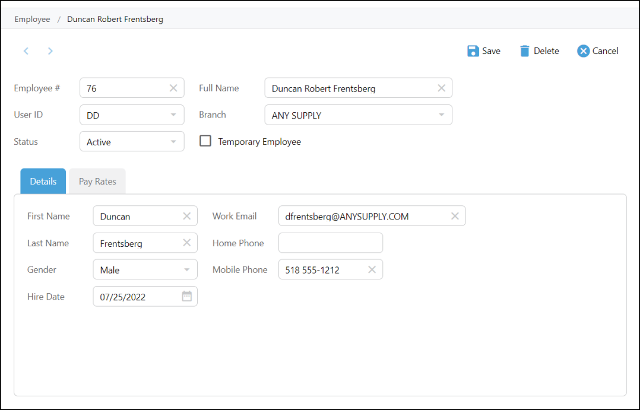Clear the Mobile Phone field
The image size is (640, 410).
pyautogui.click(x=372, y=269)
